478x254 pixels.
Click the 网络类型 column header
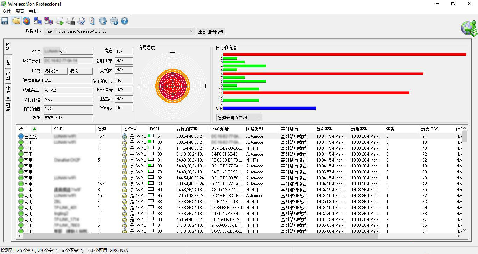(261, 129)
